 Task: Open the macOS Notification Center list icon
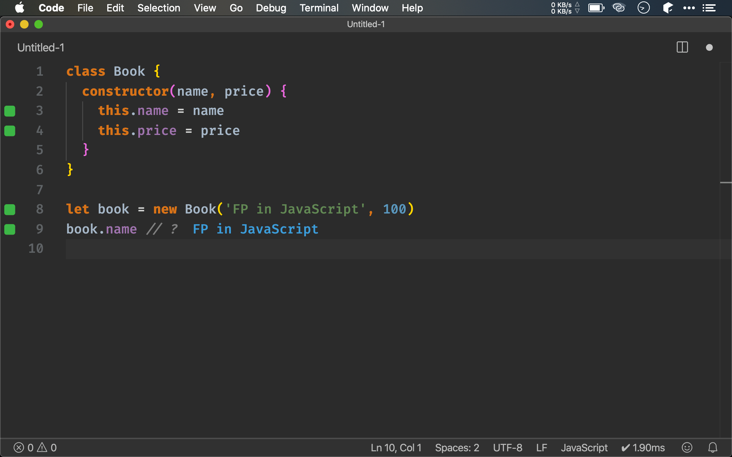(x=709, y=8)
